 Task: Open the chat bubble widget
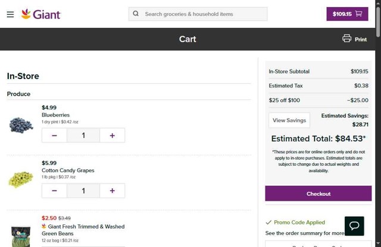tap(354, 226)
